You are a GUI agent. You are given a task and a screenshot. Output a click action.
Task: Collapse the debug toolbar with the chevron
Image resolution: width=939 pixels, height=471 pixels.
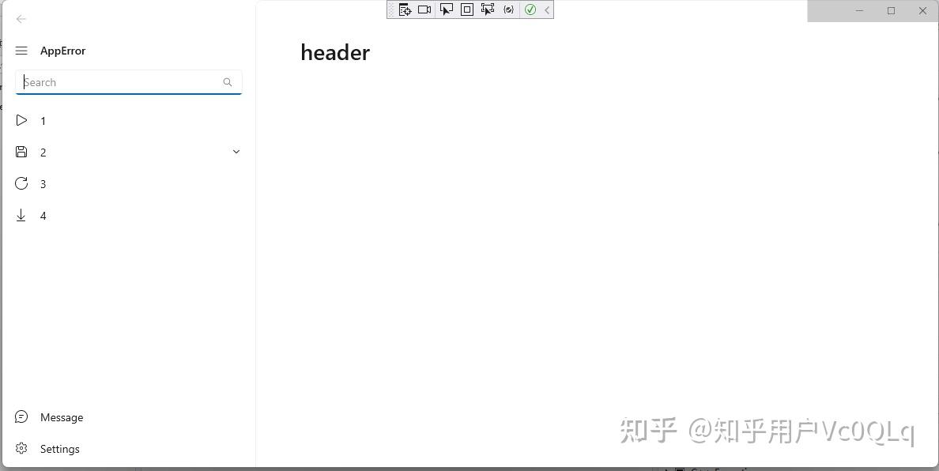pos(546,9)
